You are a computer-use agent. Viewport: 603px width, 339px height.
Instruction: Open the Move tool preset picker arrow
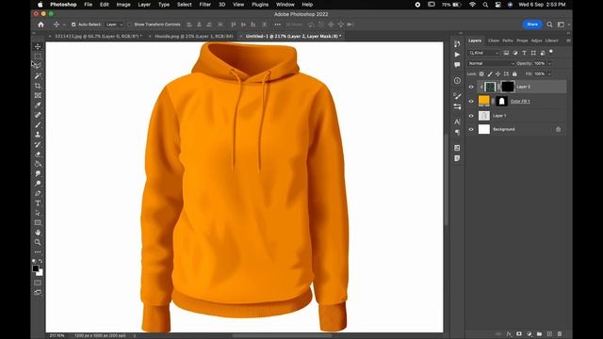(64, 24)
